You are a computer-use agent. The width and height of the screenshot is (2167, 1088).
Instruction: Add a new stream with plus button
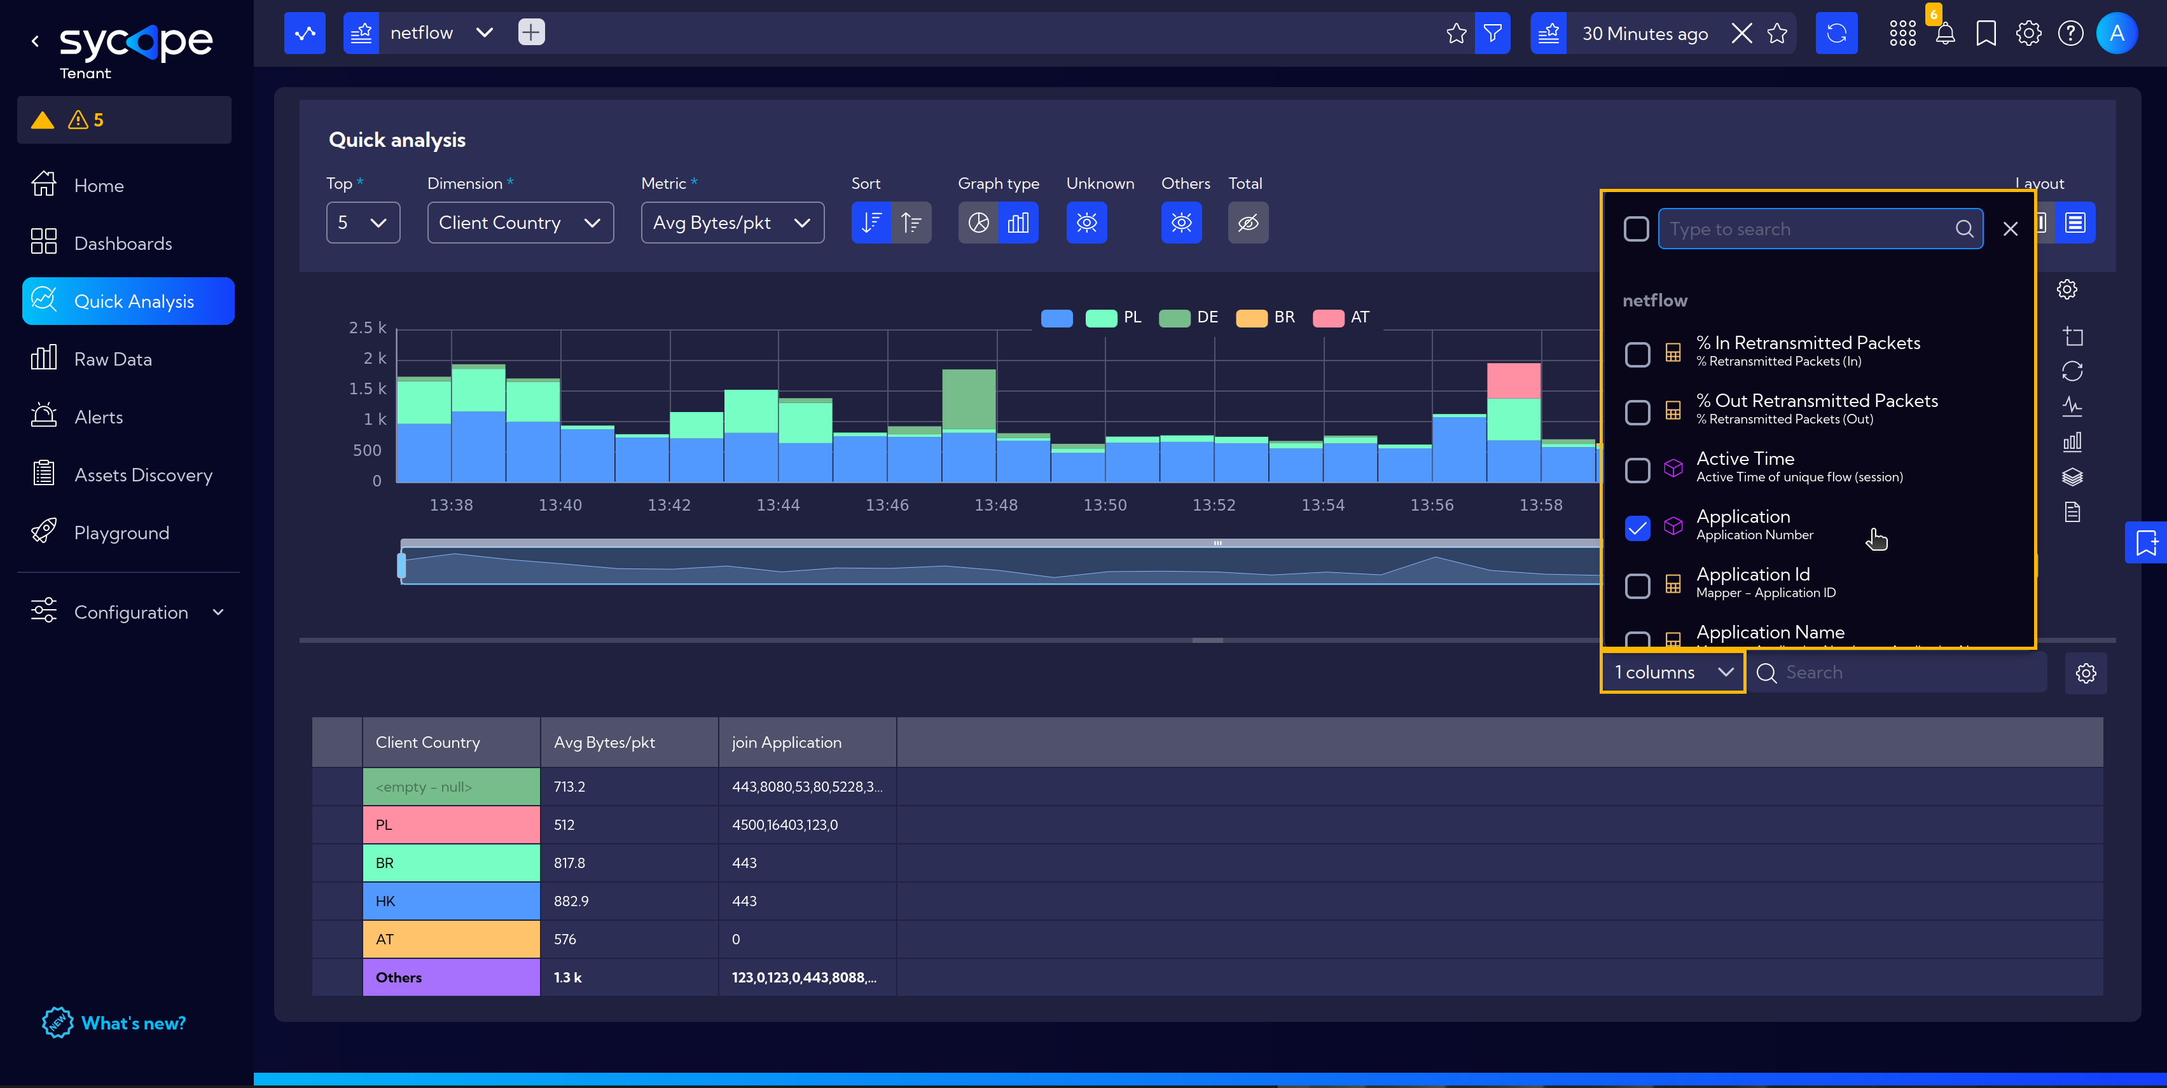(x=531, y=33)
